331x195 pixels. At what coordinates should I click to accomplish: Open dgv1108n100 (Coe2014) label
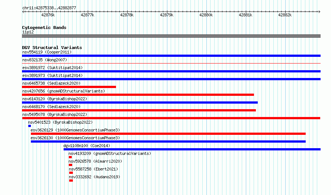point(87,146)
